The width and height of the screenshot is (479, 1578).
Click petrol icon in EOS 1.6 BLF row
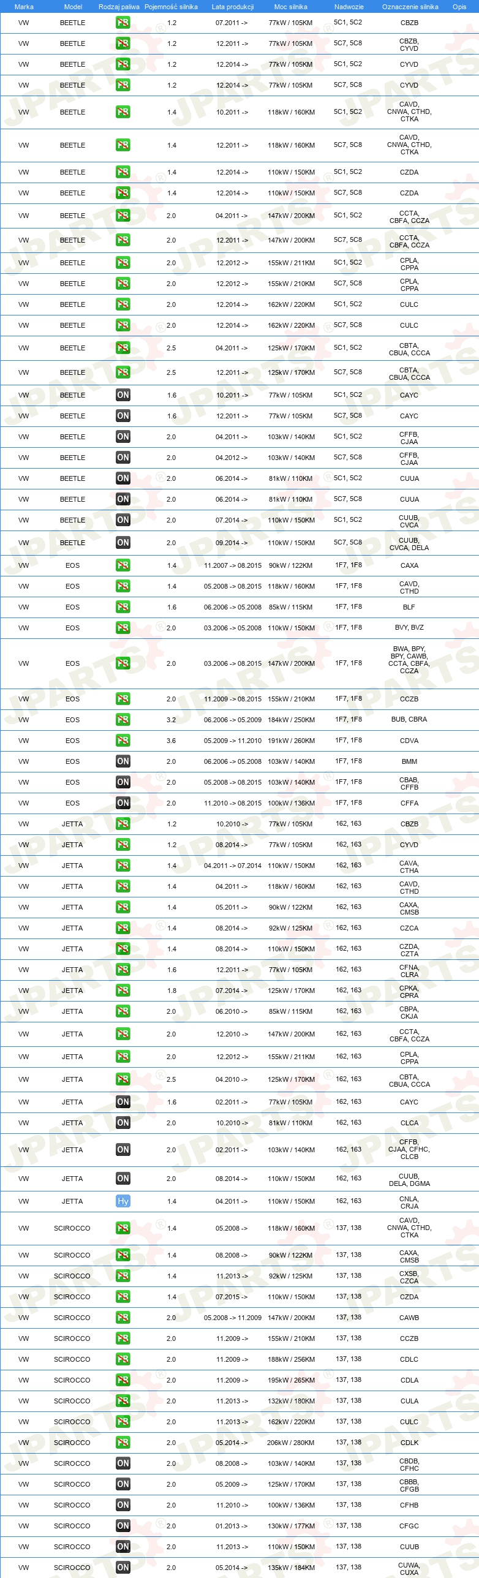point(123,607)
